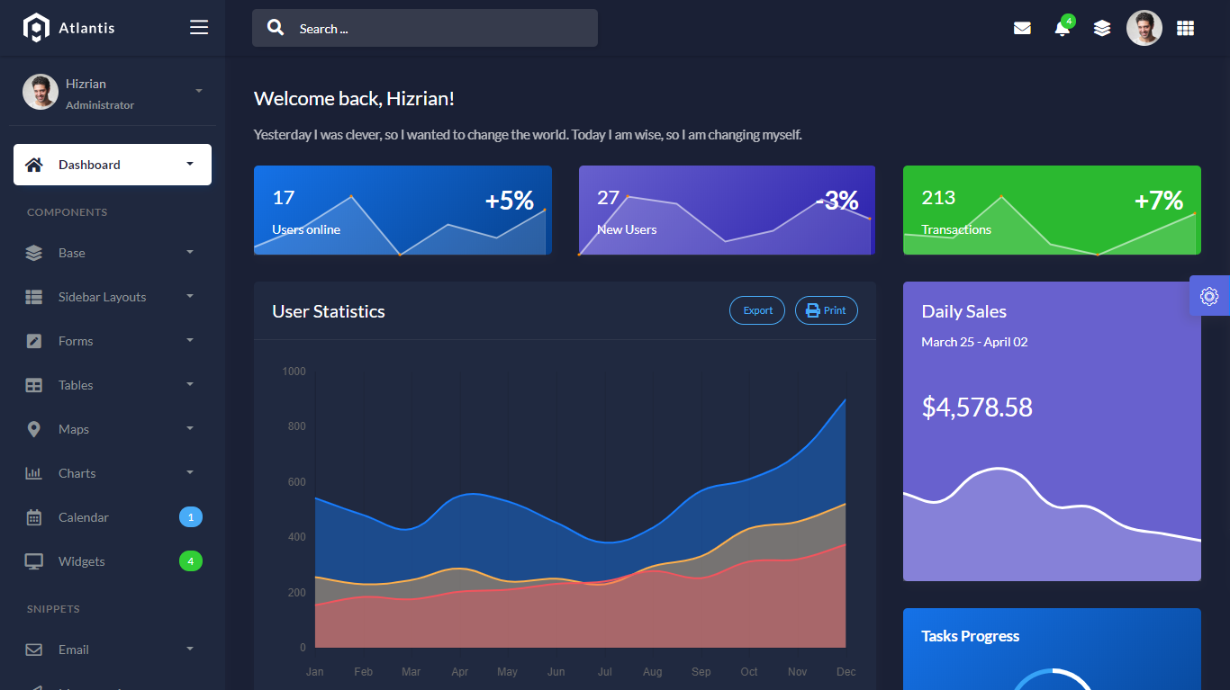This screenshot has width=1230, height=690.
Task: Click the Email envelope icon in sidebar
Action: coord(34,650)
